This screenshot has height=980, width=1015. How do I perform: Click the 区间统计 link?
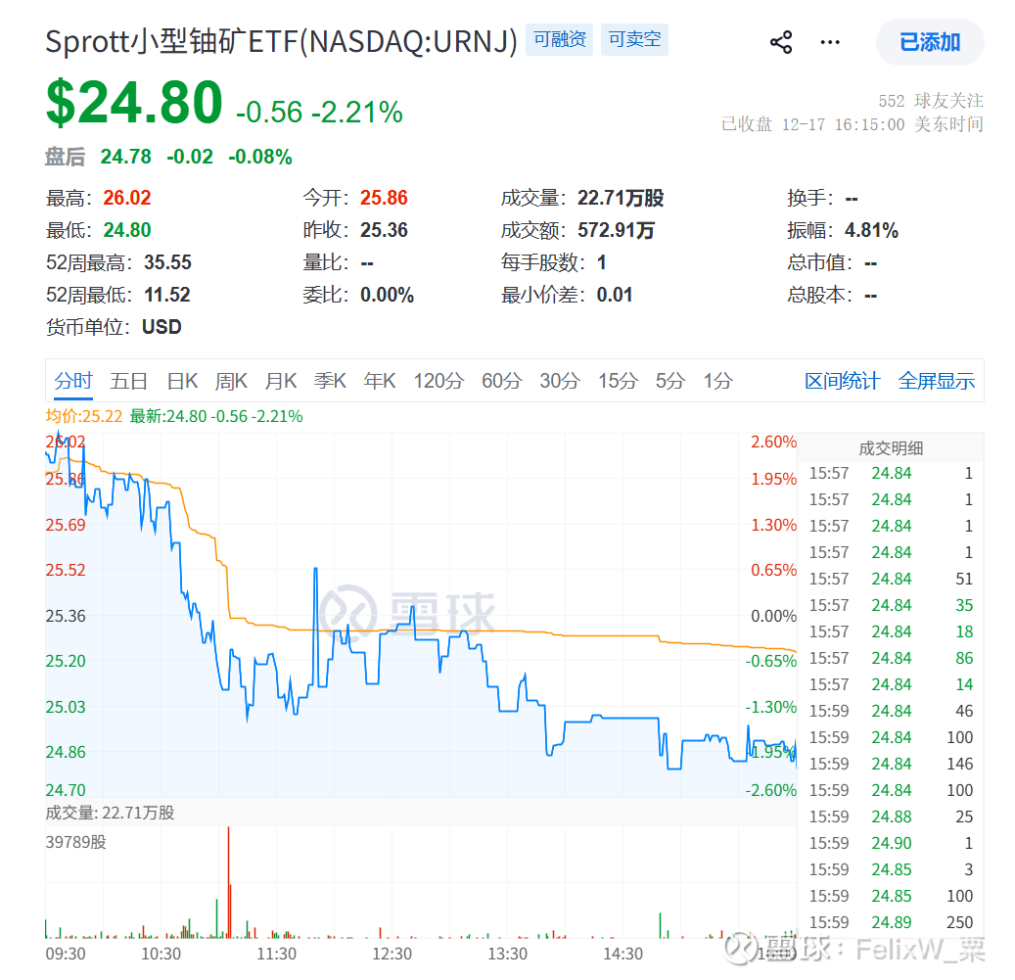point(842,381)
